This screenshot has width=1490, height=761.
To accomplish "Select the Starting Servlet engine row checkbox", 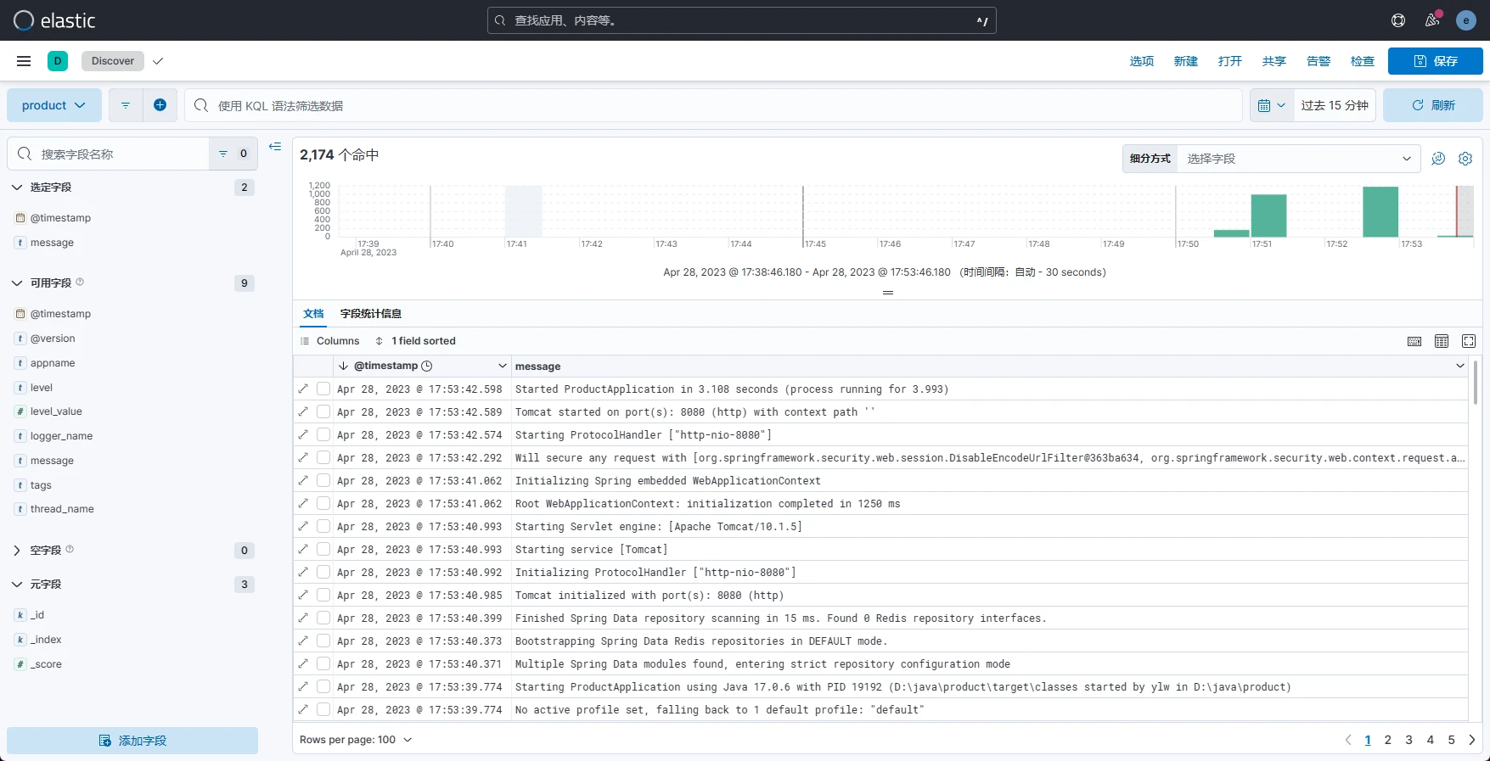I will [x=323, y=526].
